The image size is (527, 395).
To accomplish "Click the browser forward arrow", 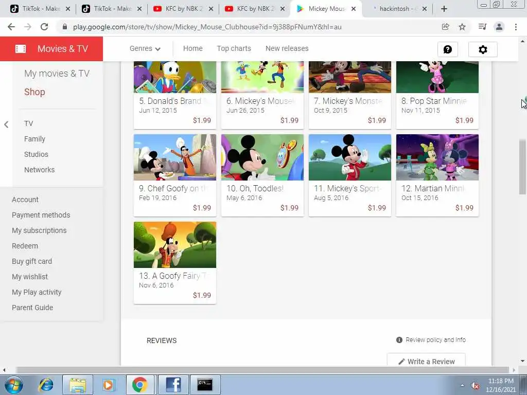I will pos(28,27).
